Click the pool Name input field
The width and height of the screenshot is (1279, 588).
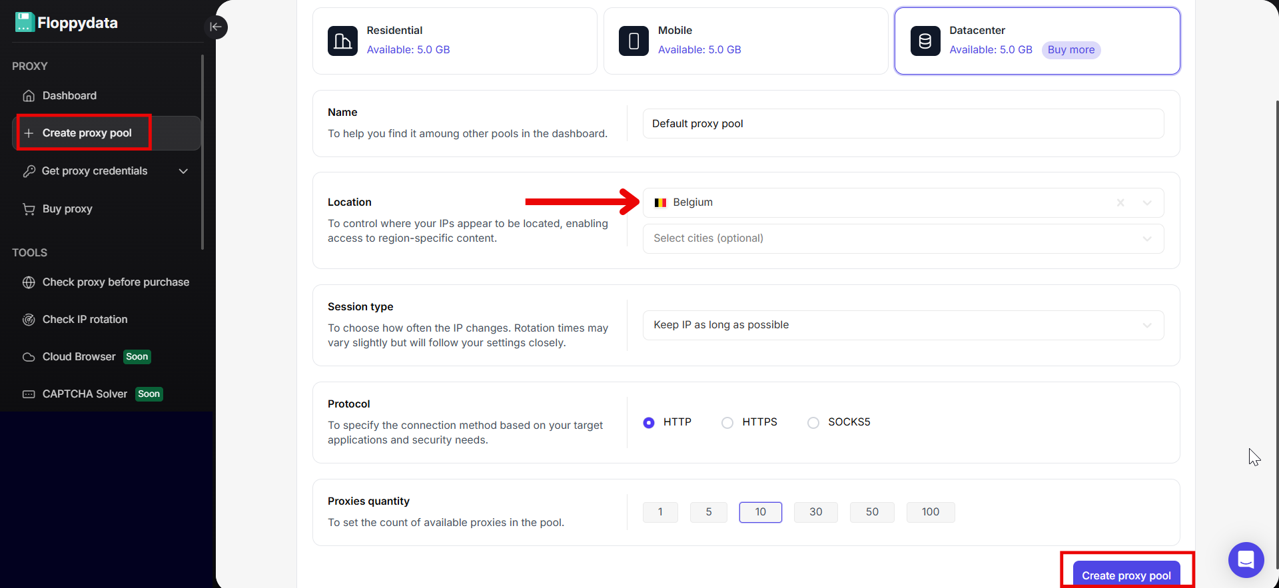point(903,124)
